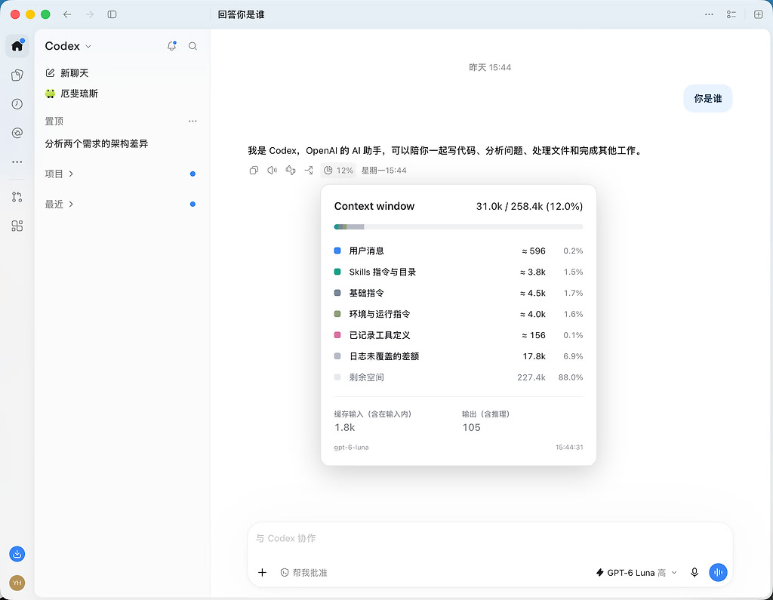Click the 帮我批准 button
Image resolution: width=773 pixels, height=600 pixels.
pos(304,572)
